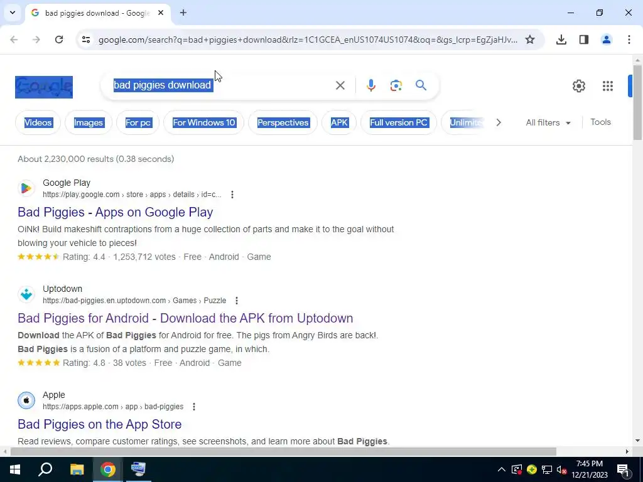Viewport: 643px width, 482px height.
Task: Click the Google logo
Action: [44, 87]
